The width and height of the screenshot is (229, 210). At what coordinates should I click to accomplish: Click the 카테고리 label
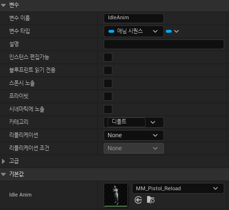19,122
